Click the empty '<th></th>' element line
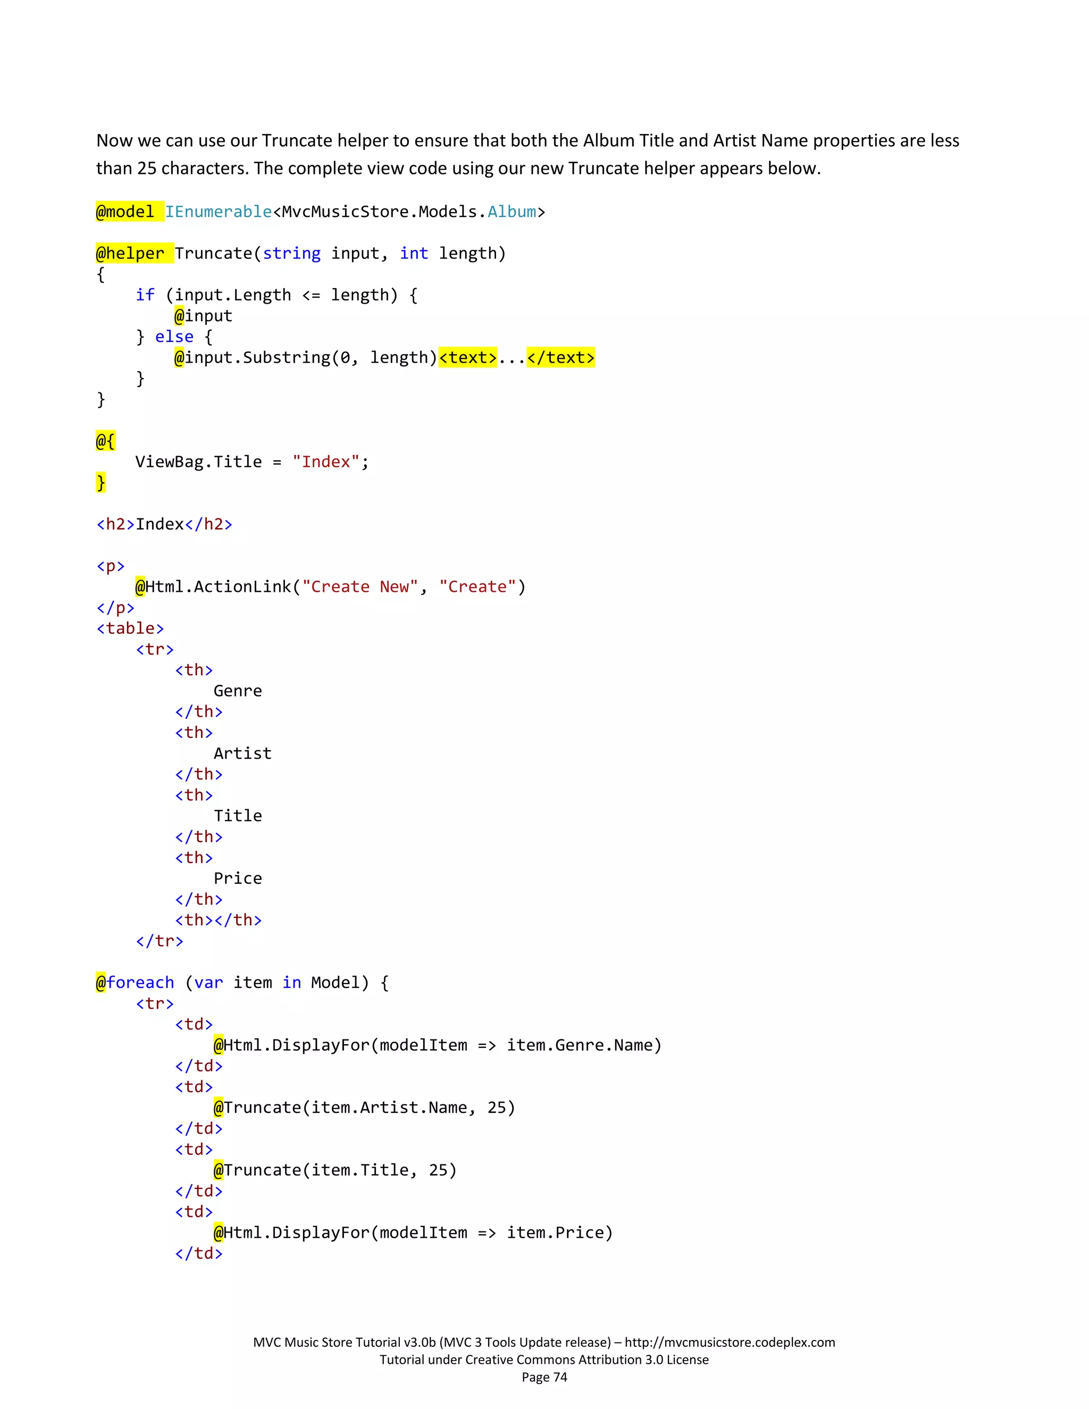 tap(218, 920)
